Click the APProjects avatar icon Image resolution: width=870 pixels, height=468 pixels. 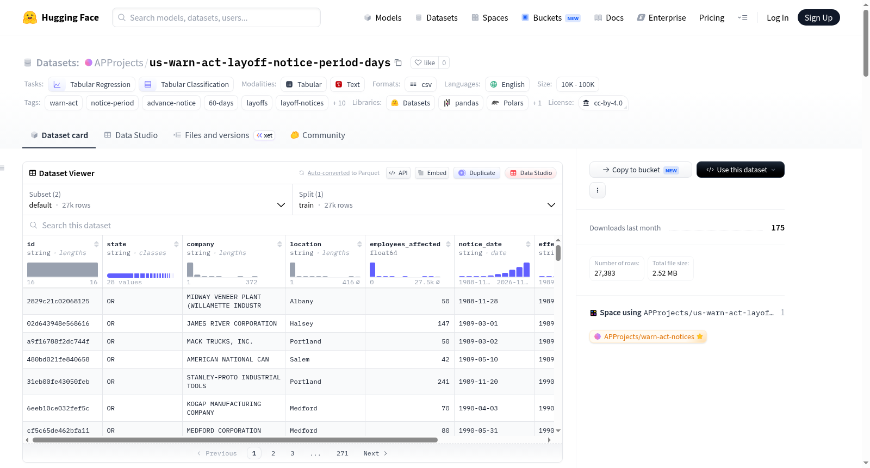(x=89, y=63)
